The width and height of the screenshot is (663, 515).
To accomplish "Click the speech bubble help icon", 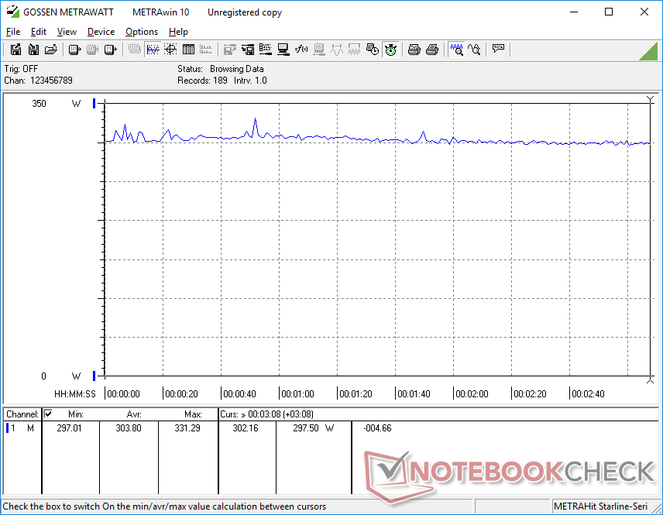I will coord(498,50).
